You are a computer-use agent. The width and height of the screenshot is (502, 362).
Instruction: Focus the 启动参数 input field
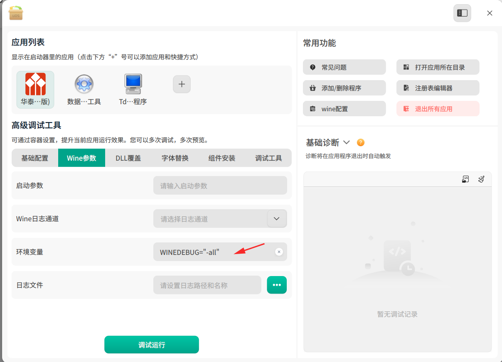[220, 186]
